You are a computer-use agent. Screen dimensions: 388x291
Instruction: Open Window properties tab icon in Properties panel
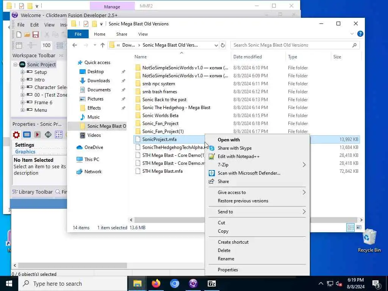pos(27,135)
